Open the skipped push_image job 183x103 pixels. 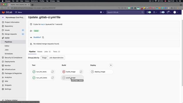pos(72,78)
